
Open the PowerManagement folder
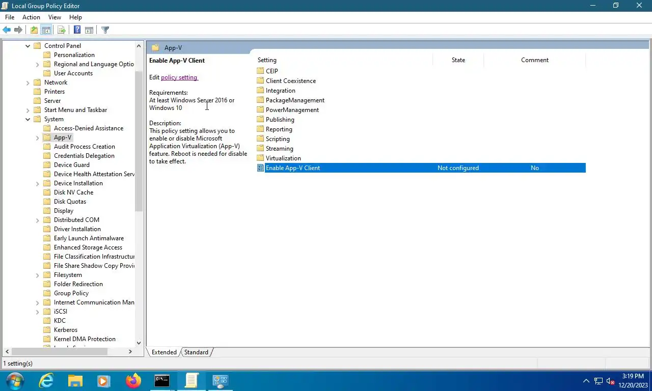point(288,110)
